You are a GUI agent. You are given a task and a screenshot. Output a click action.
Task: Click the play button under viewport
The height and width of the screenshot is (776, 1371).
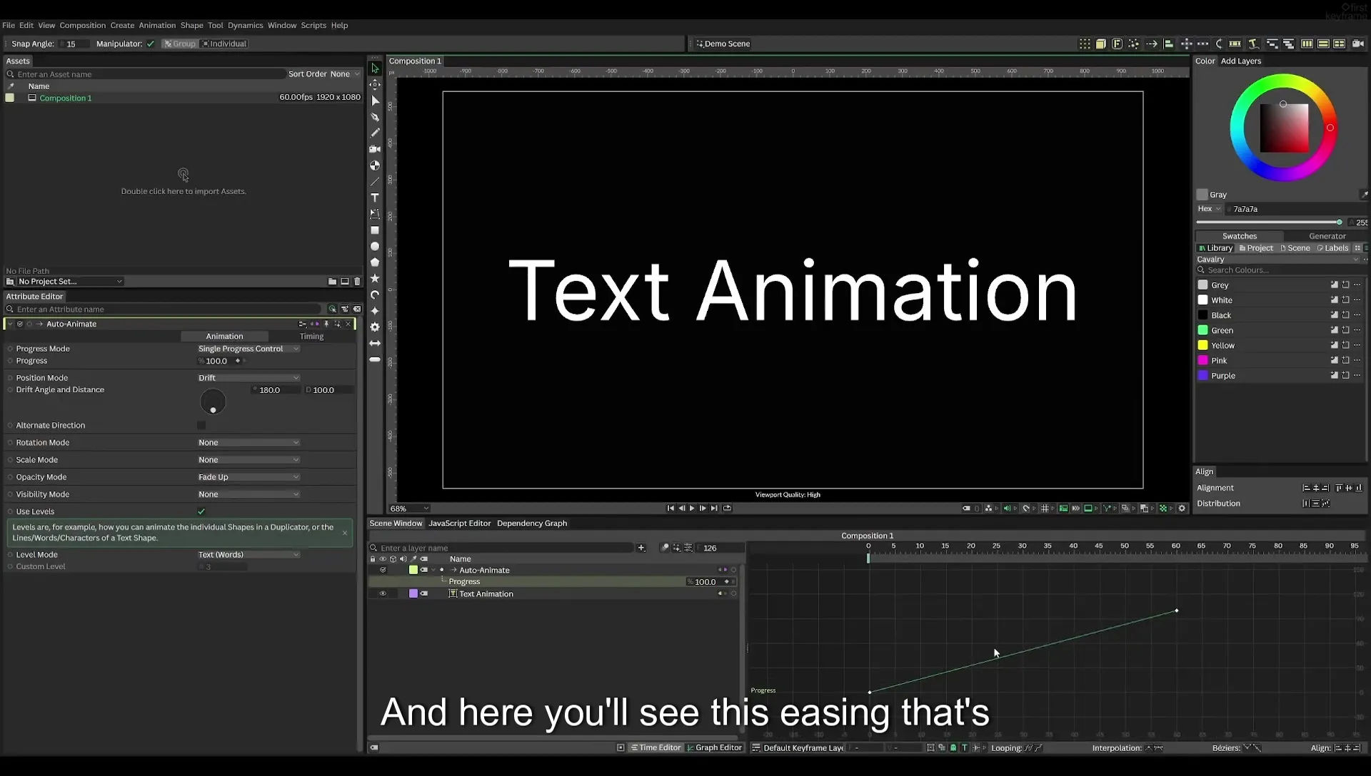coord(692,509)
